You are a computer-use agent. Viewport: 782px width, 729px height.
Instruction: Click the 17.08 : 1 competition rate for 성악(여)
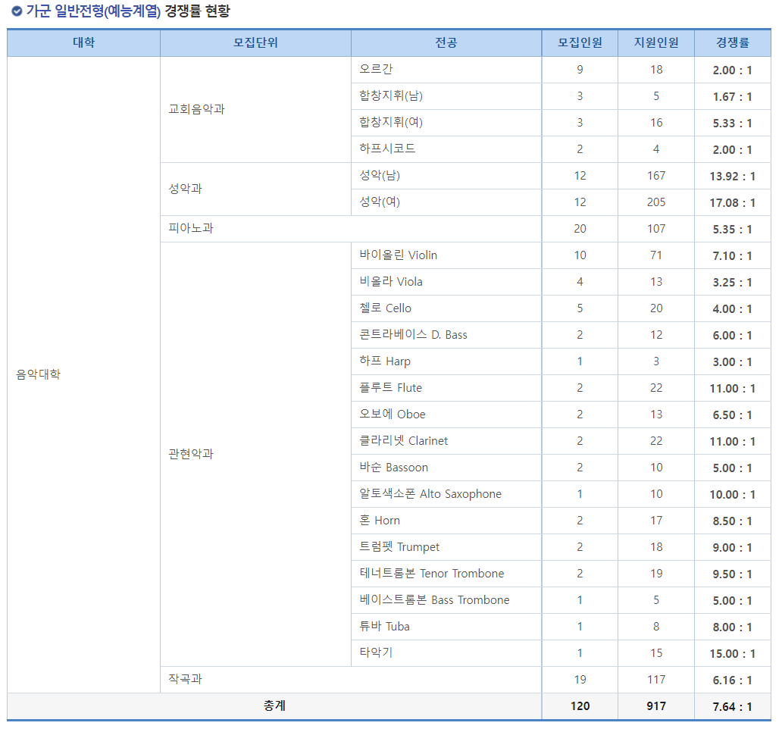732,202
